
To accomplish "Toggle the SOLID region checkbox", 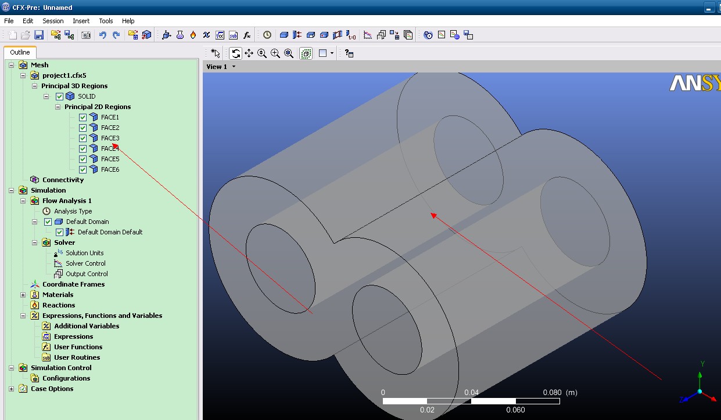I will 59,96.
